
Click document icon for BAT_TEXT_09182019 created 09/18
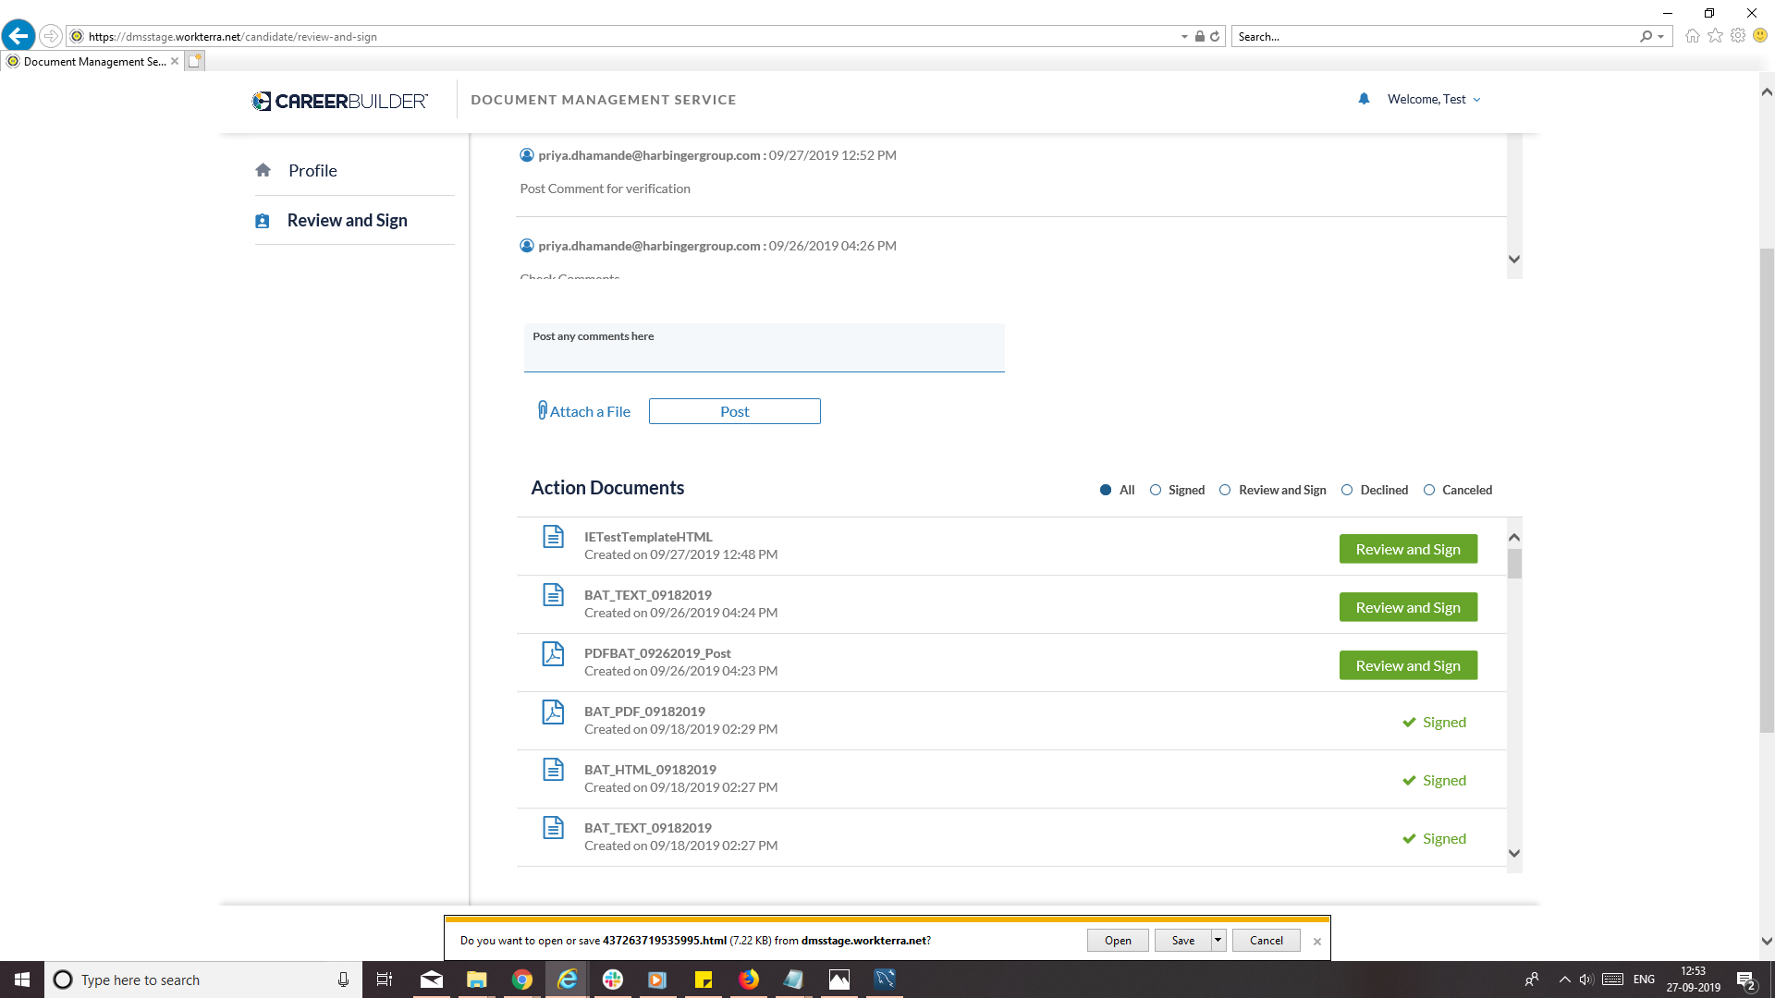(x=553, y=828)
